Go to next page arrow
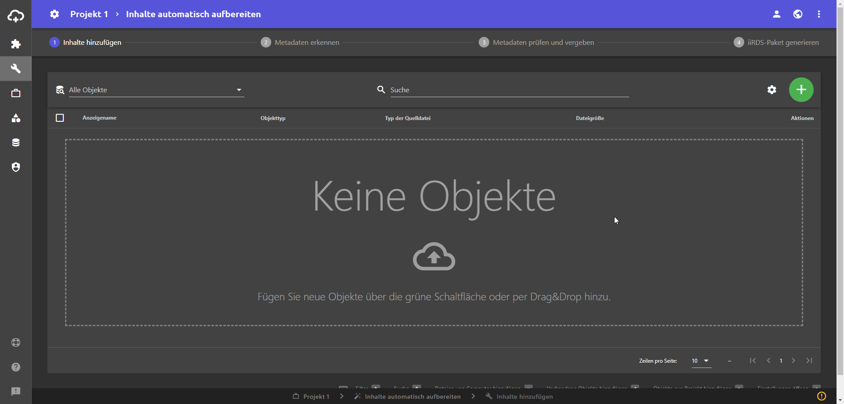 [793, 360]
